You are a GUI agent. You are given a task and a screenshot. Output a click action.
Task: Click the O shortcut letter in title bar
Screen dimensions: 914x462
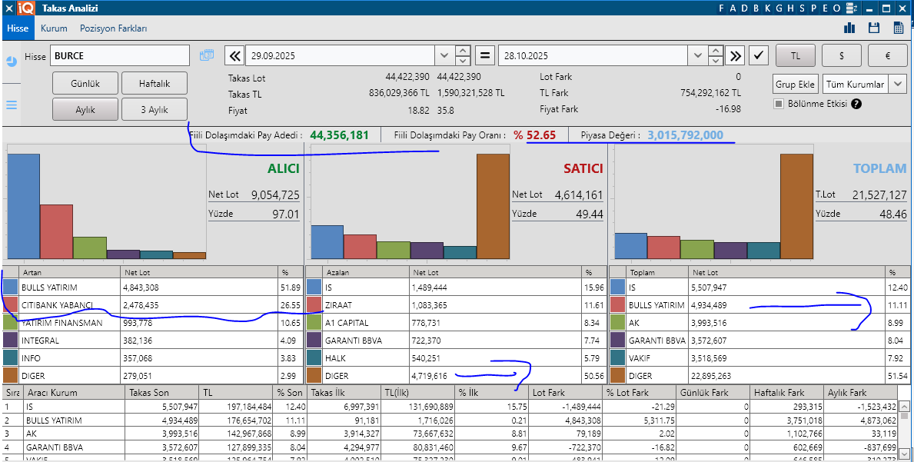coord(836,8)
